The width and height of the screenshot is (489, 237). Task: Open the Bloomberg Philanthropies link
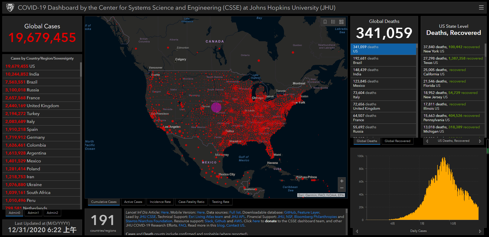tap(315, 217)
